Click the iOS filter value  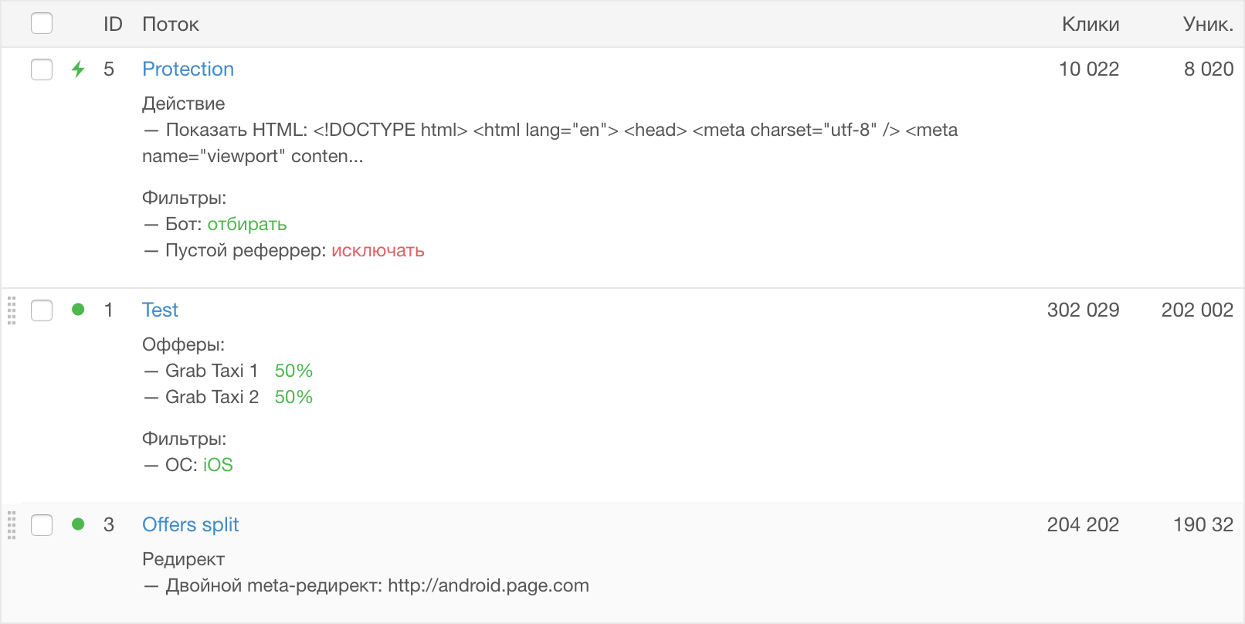click(x=218, y=465)
